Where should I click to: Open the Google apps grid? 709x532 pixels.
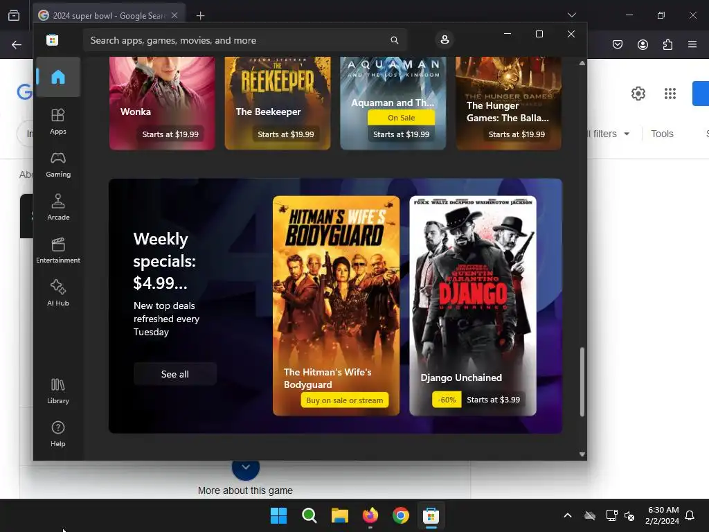point(670,94)
